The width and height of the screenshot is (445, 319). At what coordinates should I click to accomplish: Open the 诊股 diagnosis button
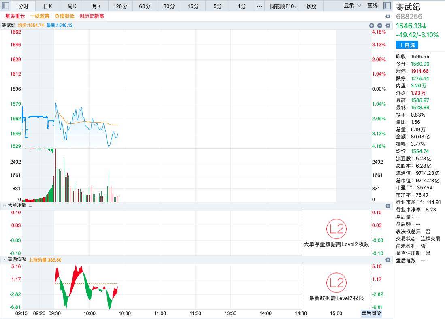pos(311,6)
